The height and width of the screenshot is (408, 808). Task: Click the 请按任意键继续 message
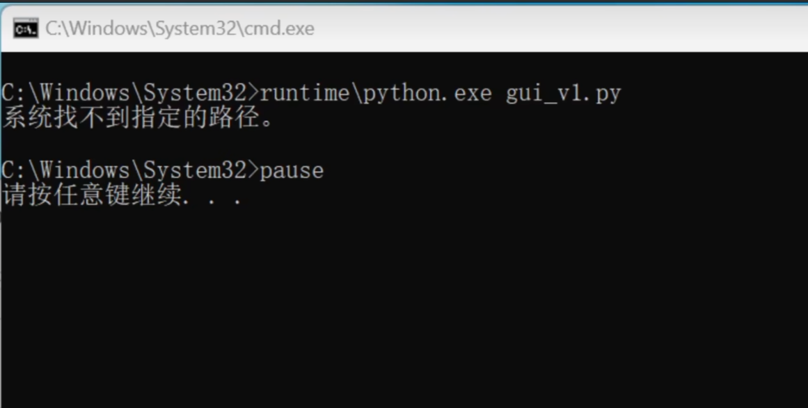(93, 195)
